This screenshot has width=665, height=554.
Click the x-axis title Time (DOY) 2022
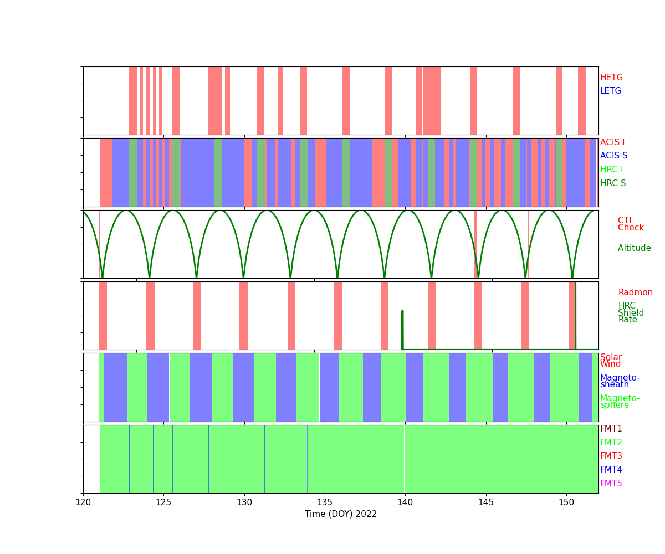(x=341, y=514)
